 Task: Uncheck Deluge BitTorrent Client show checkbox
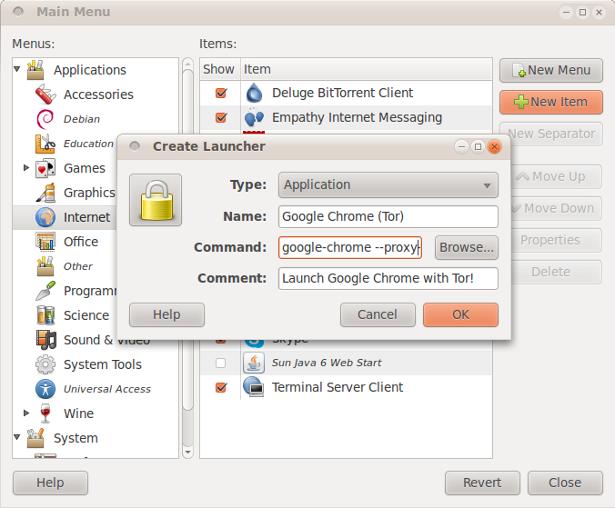(221, 93)
